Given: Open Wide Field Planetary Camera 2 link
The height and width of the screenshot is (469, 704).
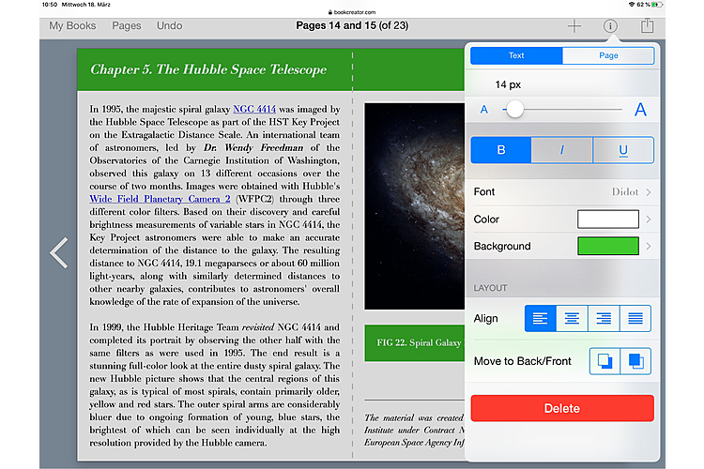Looking at the screenshot, I should point(160,199).
